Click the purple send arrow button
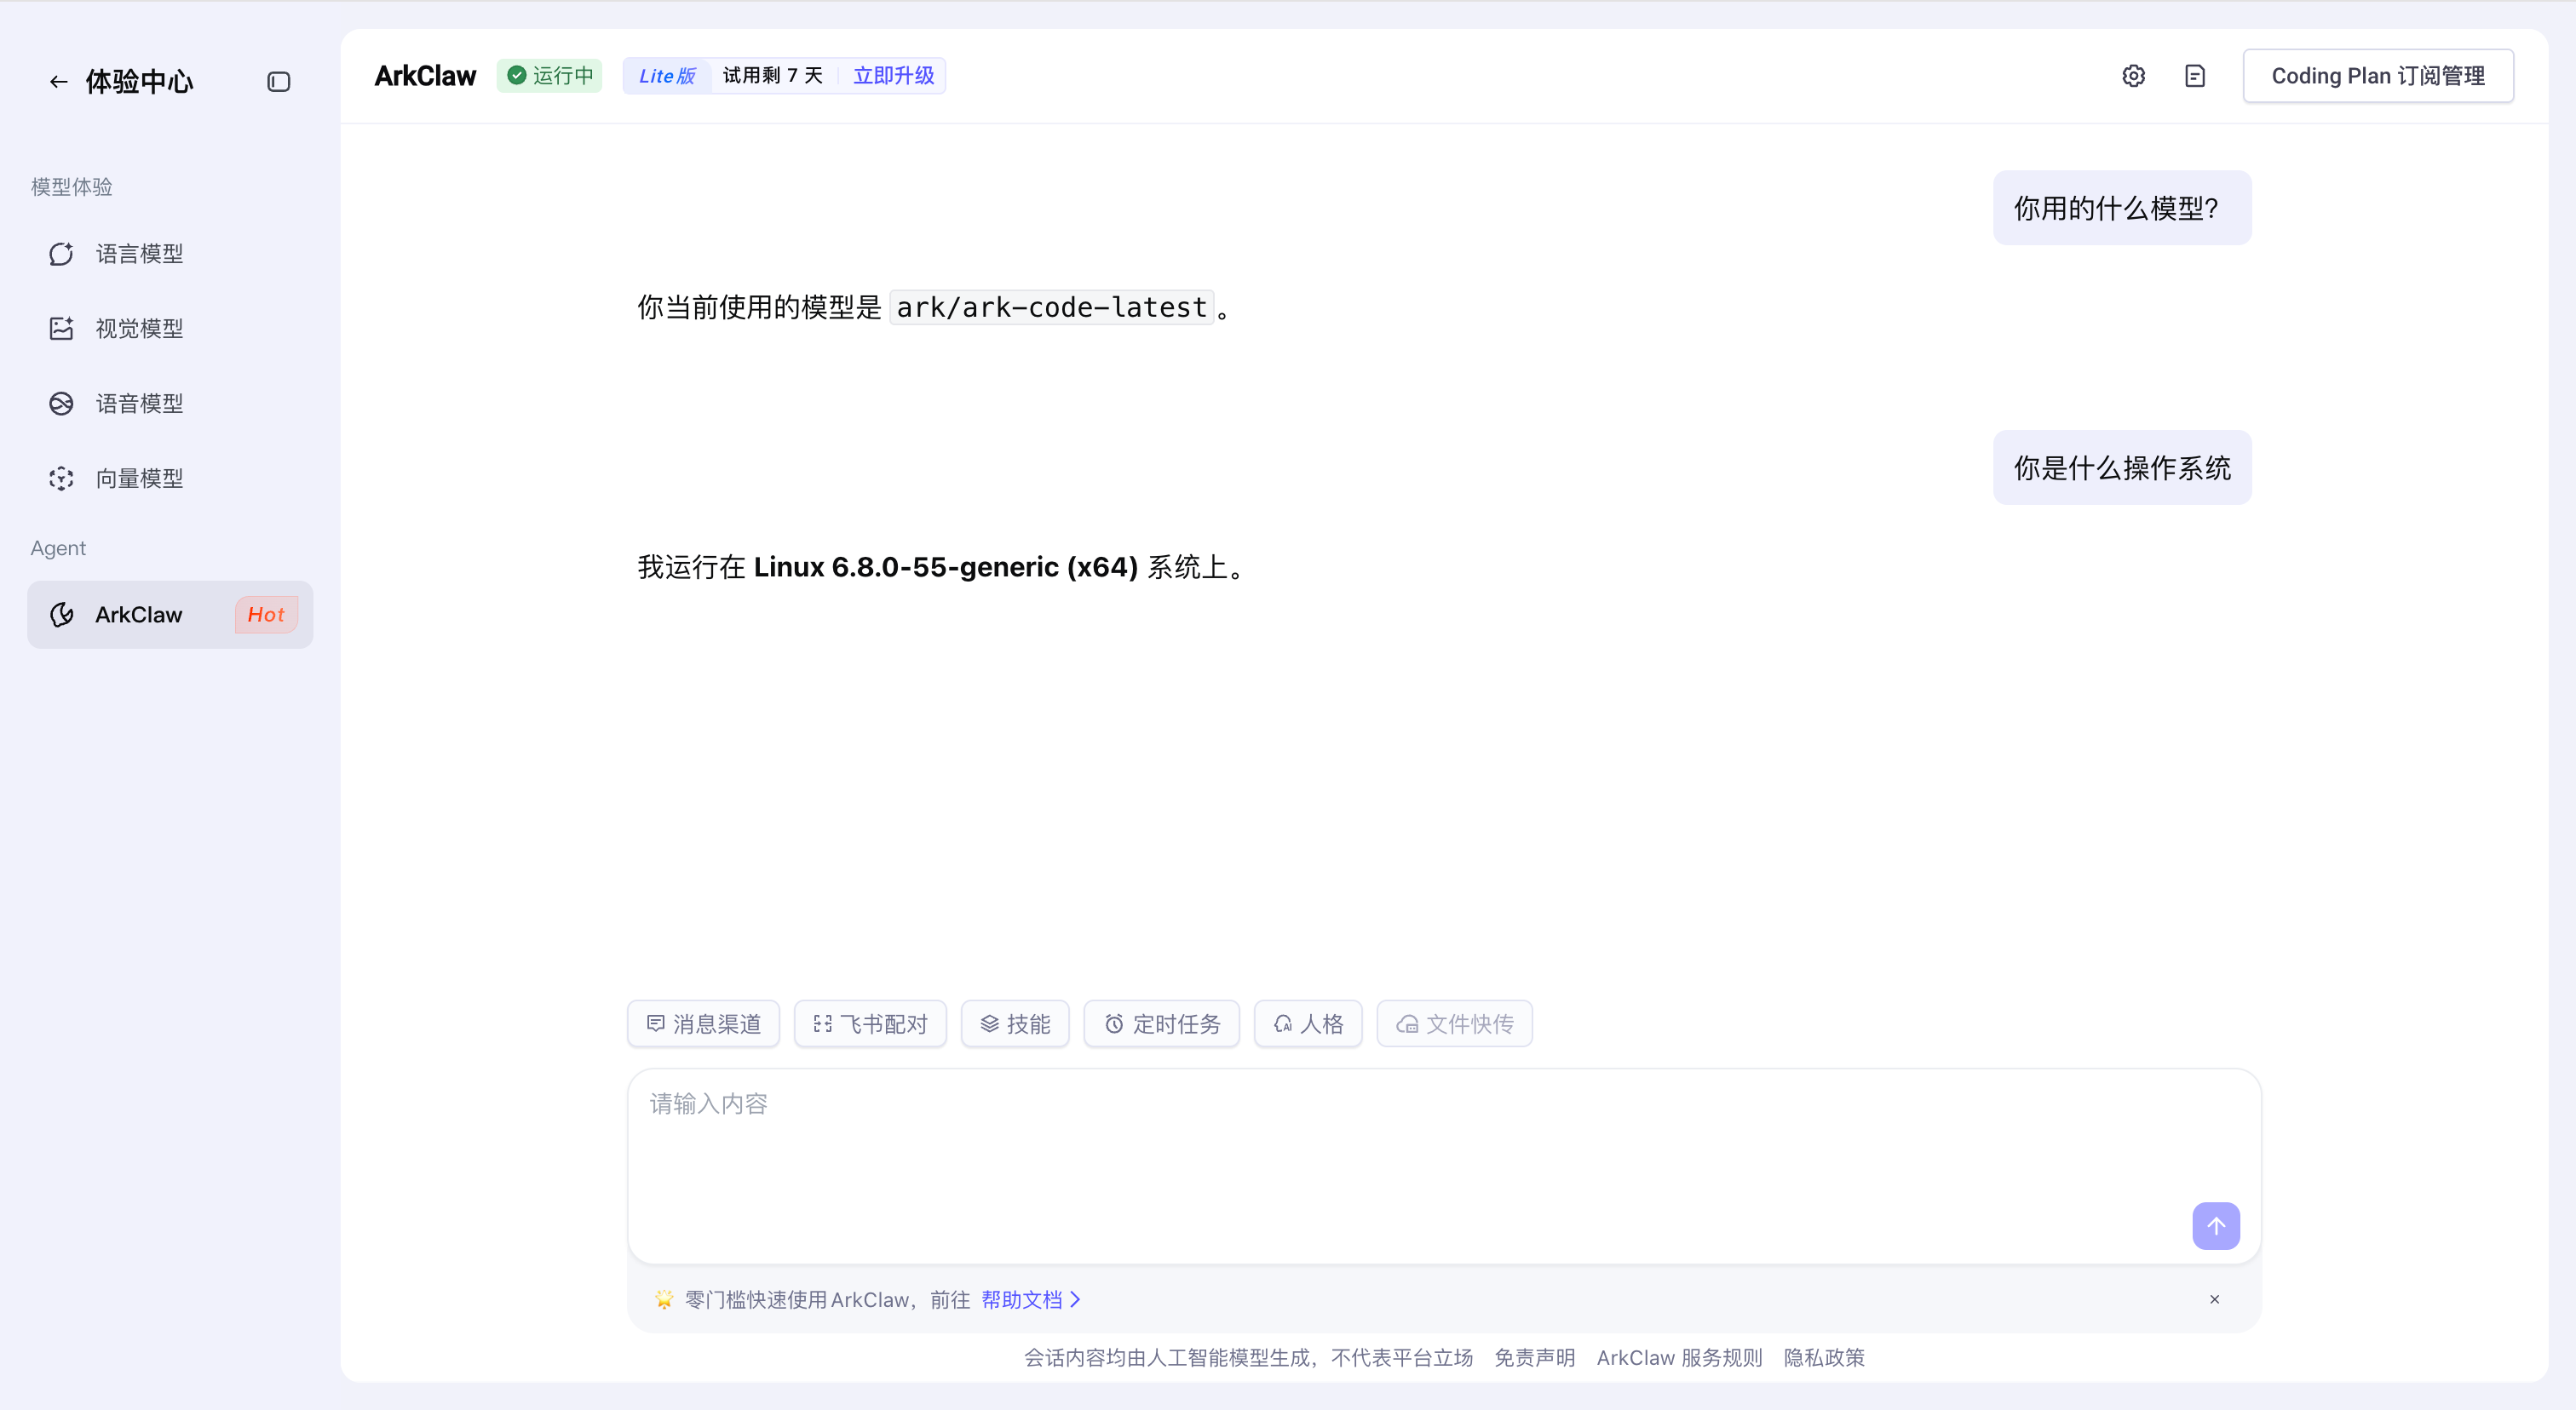The image size is (2576, 1410). tap(2216, 1225)
